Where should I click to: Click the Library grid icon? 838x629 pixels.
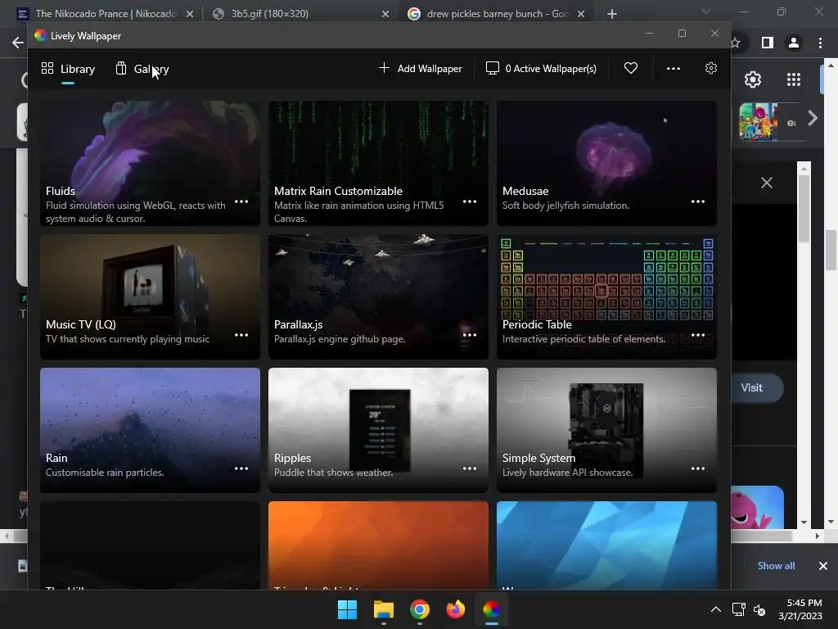point(47,68)
